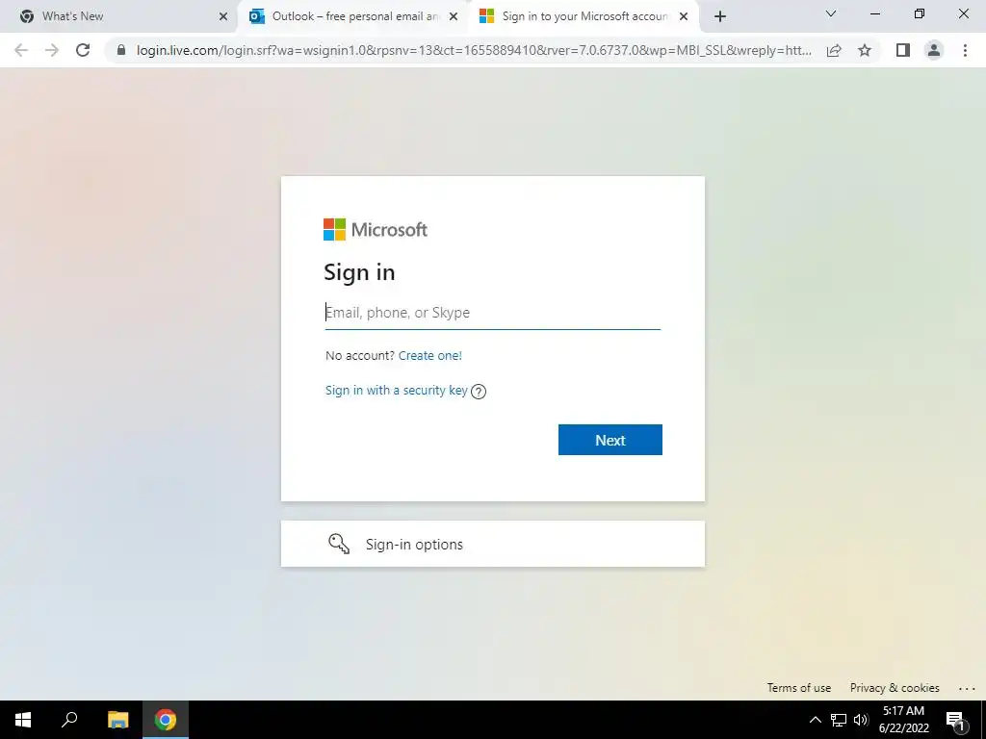Switch to the Outlook tab

click(352, 16)
